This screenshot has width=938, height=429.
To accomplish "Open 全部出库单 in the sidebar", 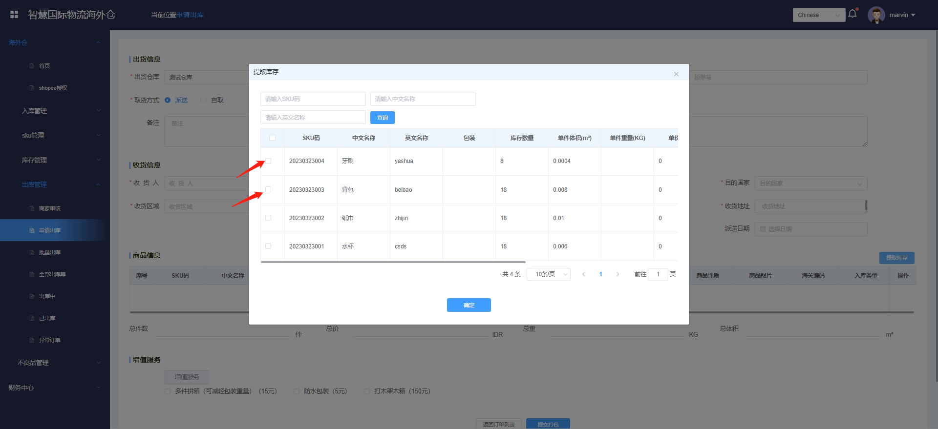I will pos(52,274).
